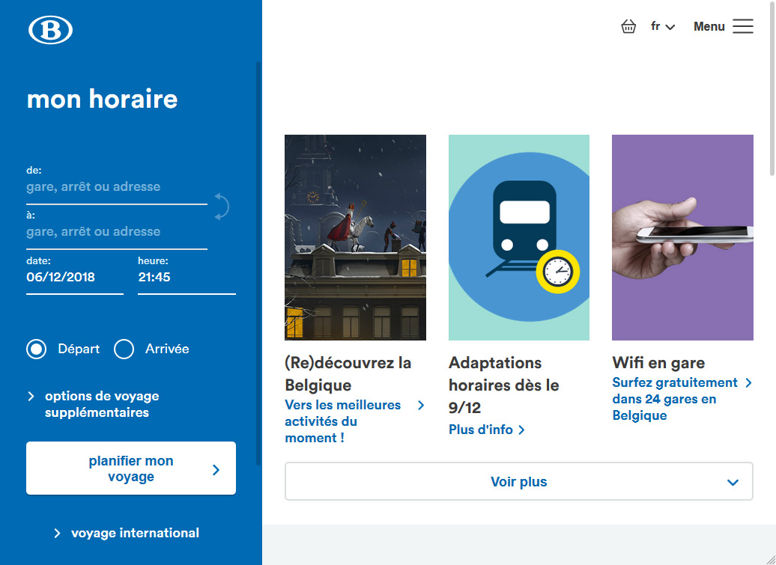Expand the Voir plus section

pos(518,481)
